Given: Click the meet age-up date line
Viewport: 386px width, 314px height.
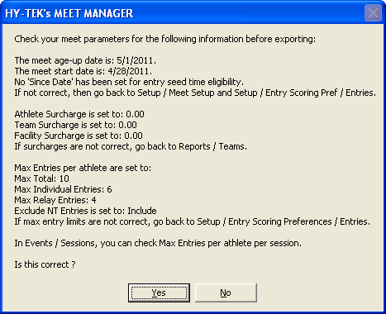Looking at the screenshot, I should [x=85, y=60].
